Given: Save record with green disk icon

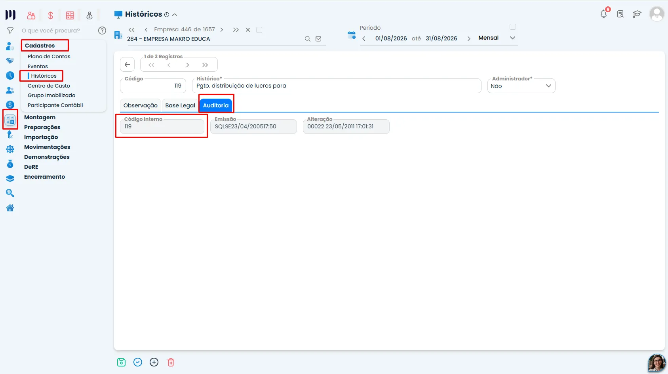Looking at the screenshot, I should [122, 362].
